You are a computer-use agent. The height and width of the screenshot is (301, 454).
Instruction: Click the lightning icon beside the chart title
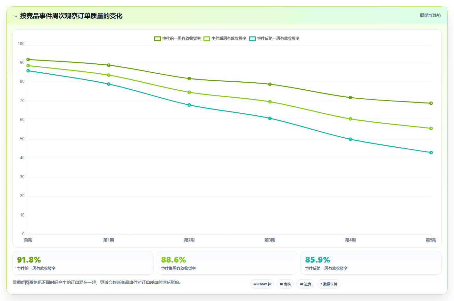pos(15,16)
